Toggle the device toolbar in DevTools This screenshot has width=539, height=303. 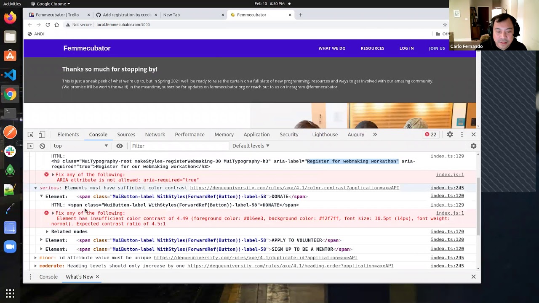pyautogui.click(x=42, y=135)
